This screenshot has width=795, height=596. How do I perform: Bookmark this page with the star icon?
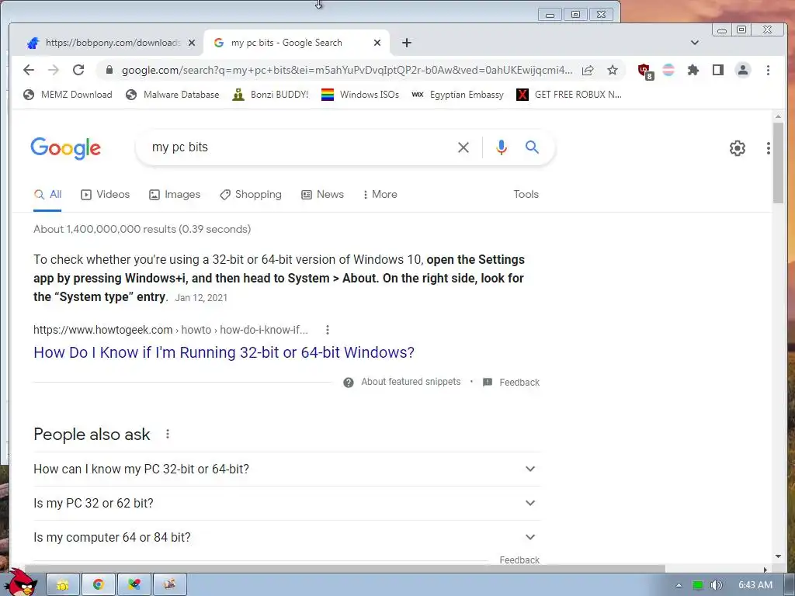tap(613, 70)
